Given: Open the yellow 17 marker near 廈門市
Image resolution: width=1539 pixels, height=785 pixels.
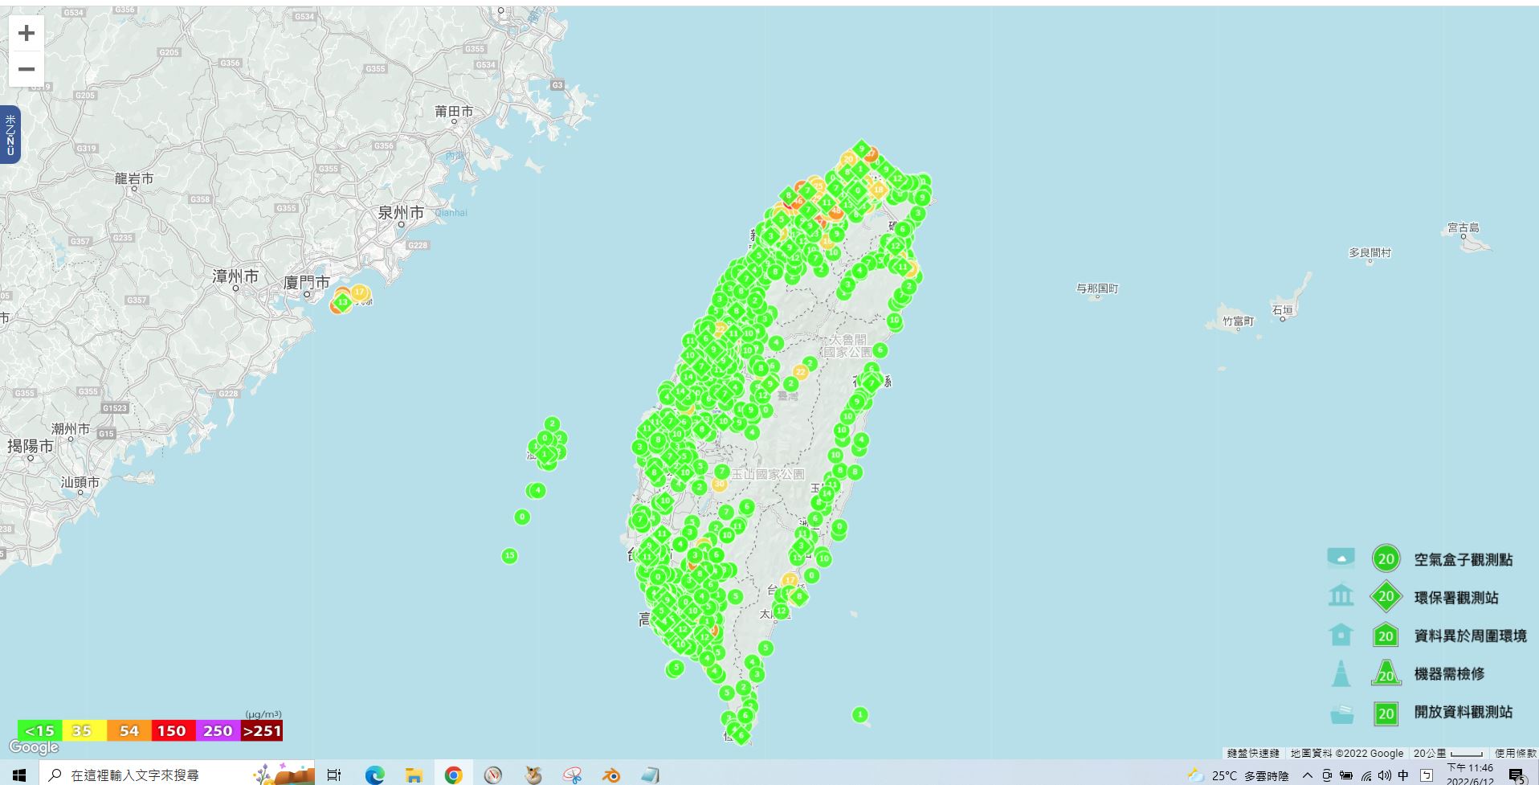Looking at the screenshot, I should 359,292.
